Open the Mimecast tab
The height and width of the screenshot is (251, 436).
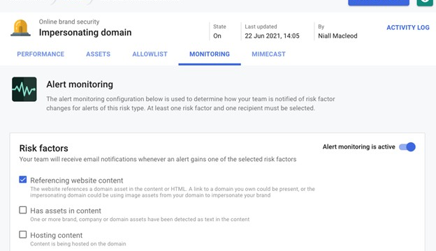tap(268, 54)
